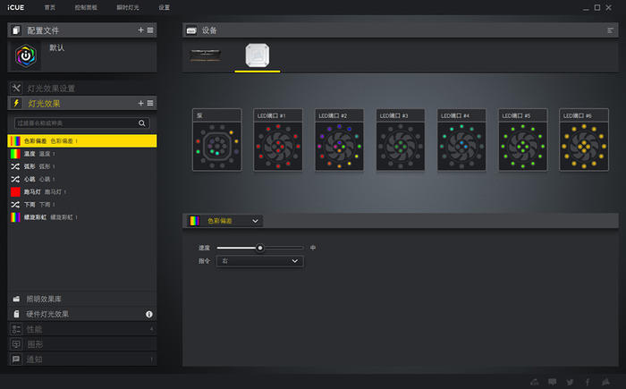Select the 弧形 lighting effect row
The height and width of the screenshot is (389, 626).
82,166
